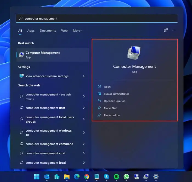Open Skype from the taskbar

pos(106,177)
